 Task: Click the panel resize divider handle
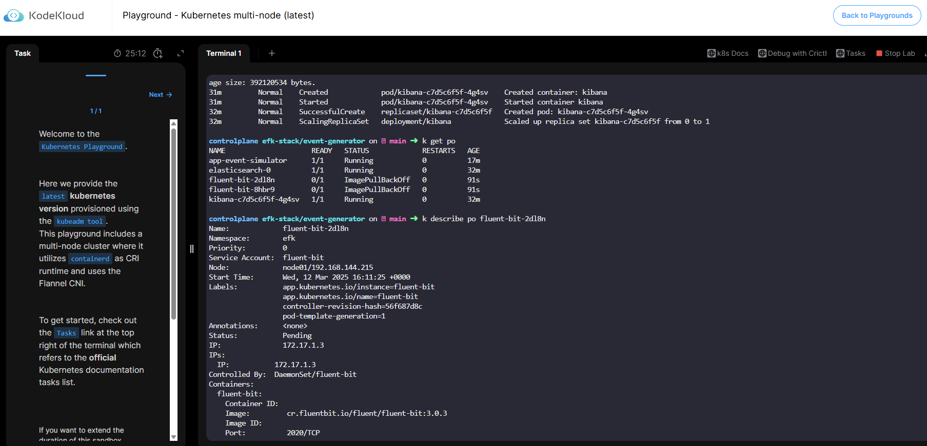click(192, 249)
